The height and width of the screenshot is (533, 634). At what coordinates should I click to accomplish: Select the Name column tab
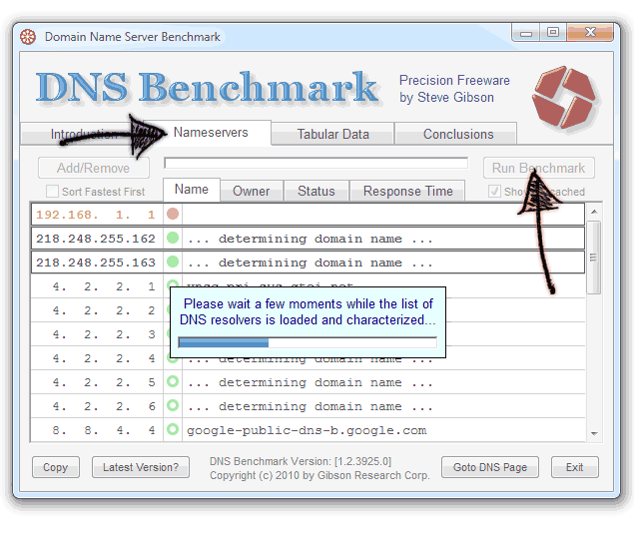coord(192,189)
